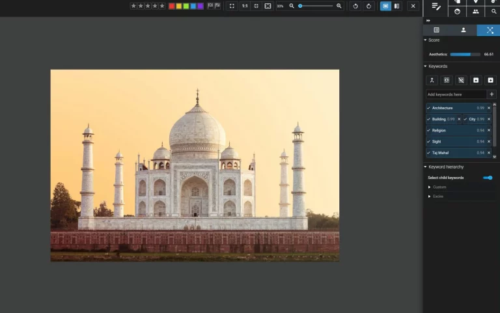Click the center-fit view icon
Screen dimensions: 500x313
(256, 6)
